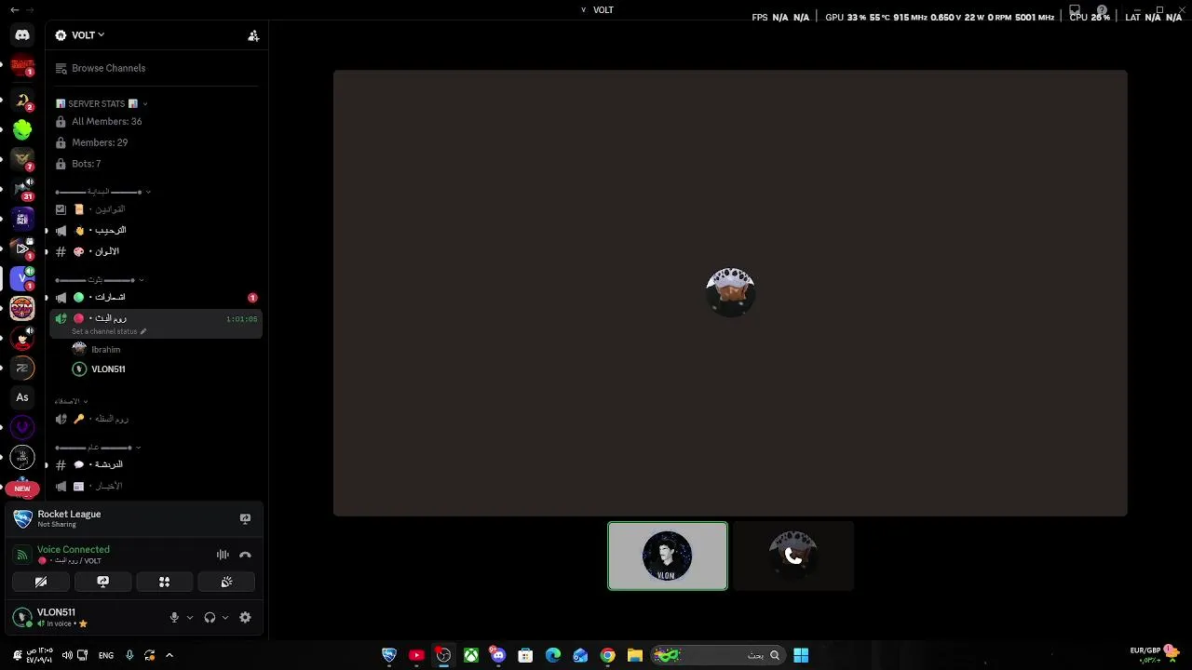Open the purple V server icon below As
Viewport: 1192px width, 670px height.
[x=22, y=427]
